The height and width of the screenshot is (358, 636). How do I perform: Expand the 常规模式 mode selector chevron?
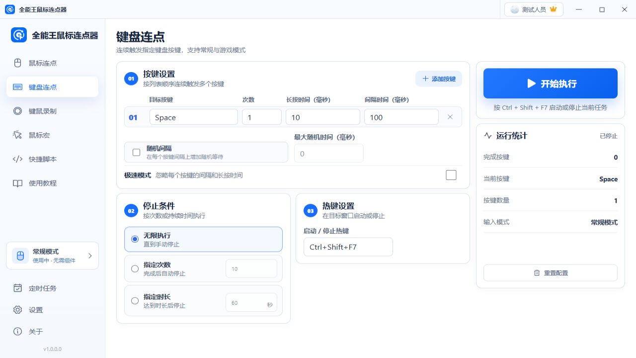90,256
